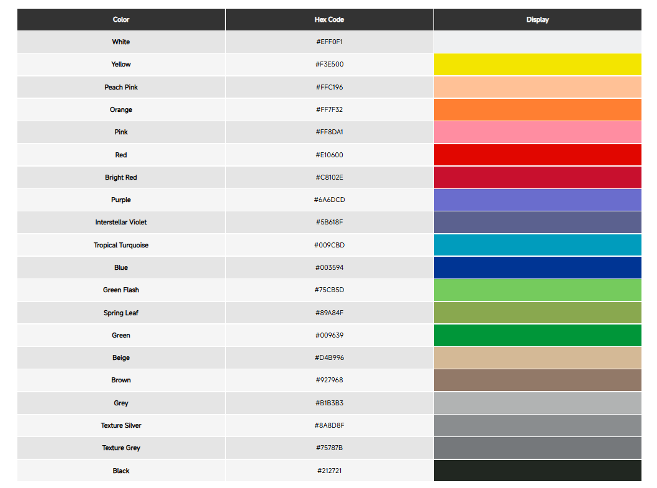Select the Beige color name cell
Screen dimensions: 657x488
pos(121,358)
